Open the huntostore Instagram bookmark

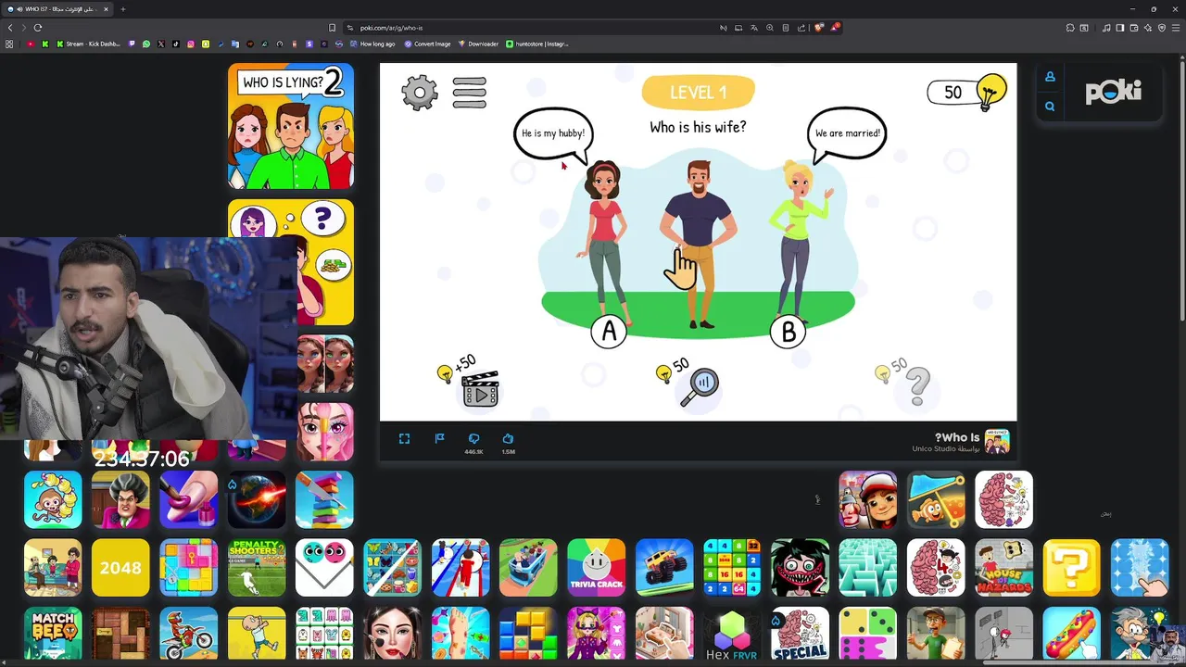537,44
